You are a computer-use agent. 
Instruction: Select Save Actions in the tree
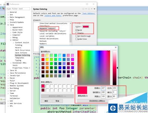coord(21,53)
